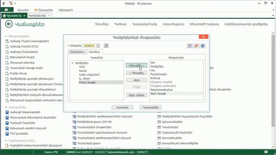Click home icon on Գլխավոր էջ tab
The height and width of the screenshot is (155, 276).
[x=4, y=15]
